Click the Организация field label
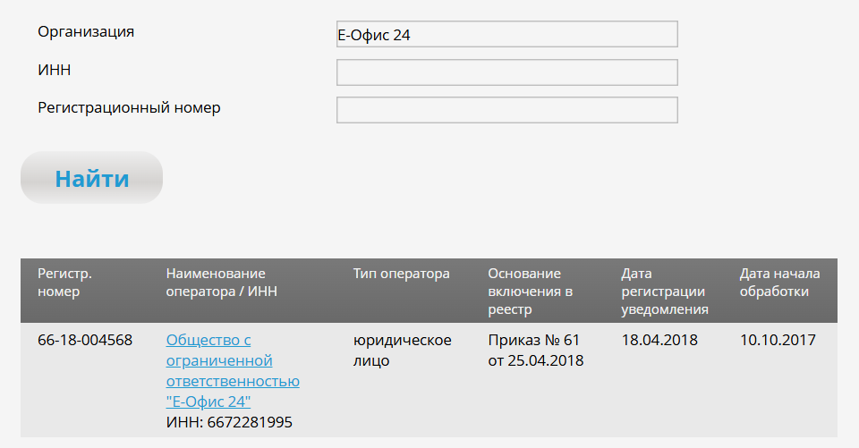859x448 pixels. [86, 32]
